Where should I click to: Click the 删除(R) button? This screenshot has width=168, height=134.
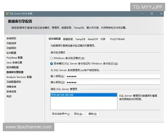tap(93, 114)
